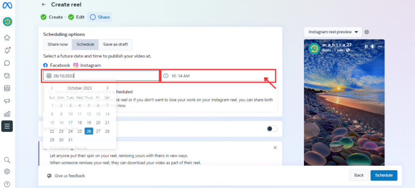Close the Introducing Remix banner

coord(275,148)
